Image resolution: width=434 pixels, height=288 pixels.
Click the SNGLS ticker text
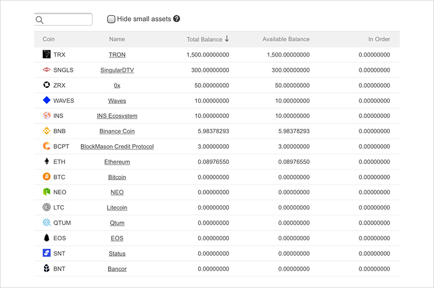pyautogui.click(x=63, y=70)
